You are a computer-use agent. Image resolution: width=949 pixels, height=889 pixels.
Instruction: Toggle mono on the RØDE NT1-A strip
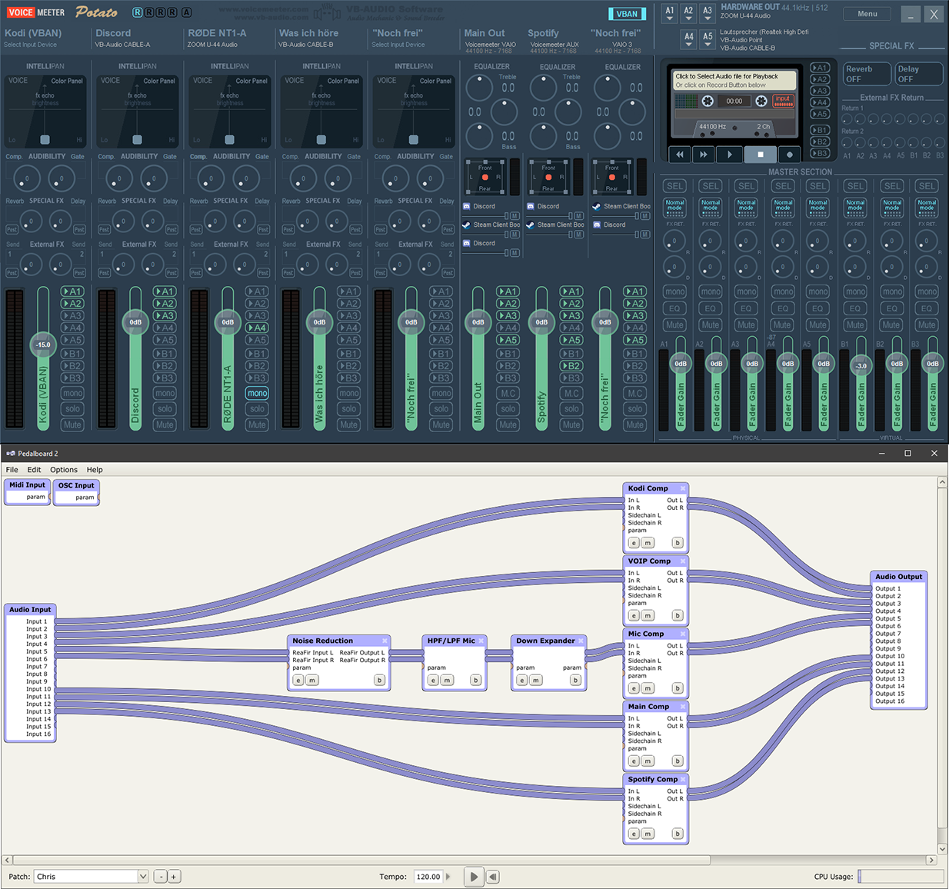pos(257,393)
